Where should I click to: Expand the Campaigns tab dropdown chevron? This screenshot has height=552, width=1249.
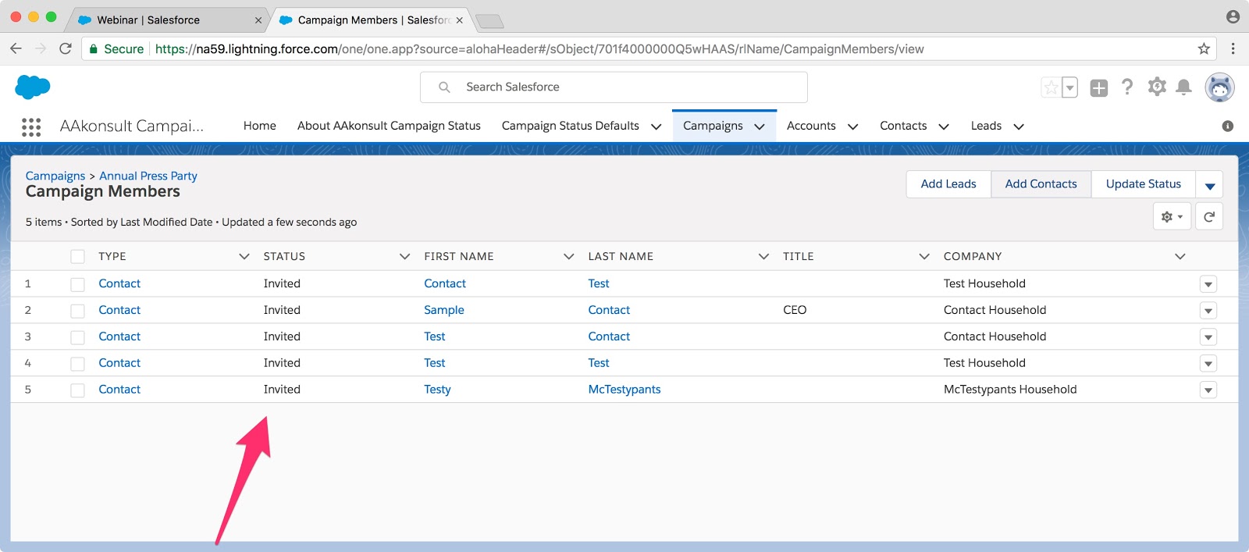(x=760, y=126)
